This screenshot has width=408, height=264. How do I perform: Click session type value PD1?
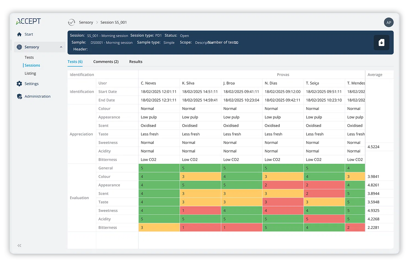pos(158,35)
